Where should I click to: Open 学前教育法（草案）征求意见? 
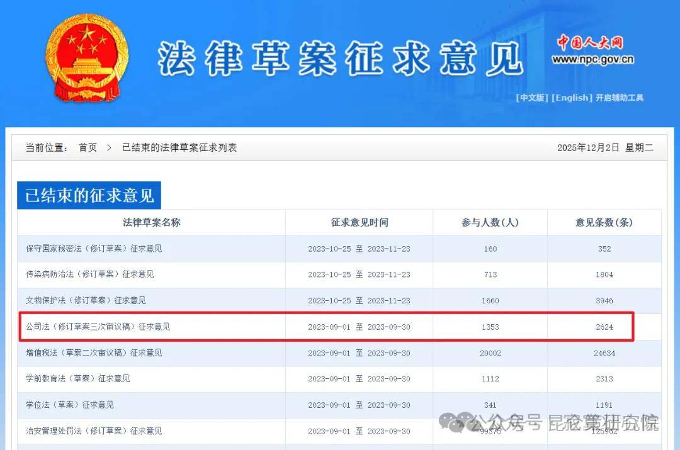point(78,379)
